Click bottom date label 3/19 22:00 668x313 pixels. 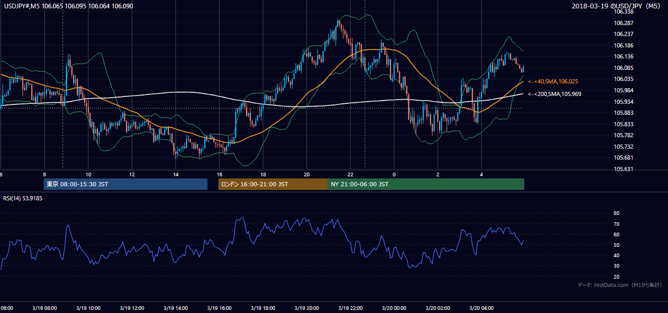point(350,308)
